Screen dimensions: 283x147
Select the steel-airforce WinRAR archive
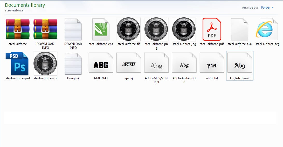pyautogui.click(x=18, y=29)
